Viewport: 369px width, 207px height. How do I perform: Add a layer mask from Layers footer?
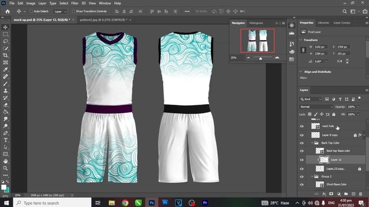point(332,194)
